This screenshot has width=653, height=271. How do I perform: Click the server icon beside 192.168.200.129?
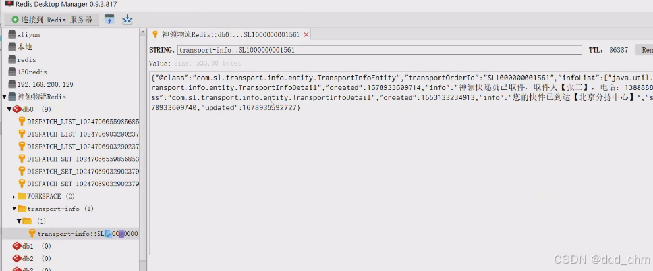pos(12,84)
